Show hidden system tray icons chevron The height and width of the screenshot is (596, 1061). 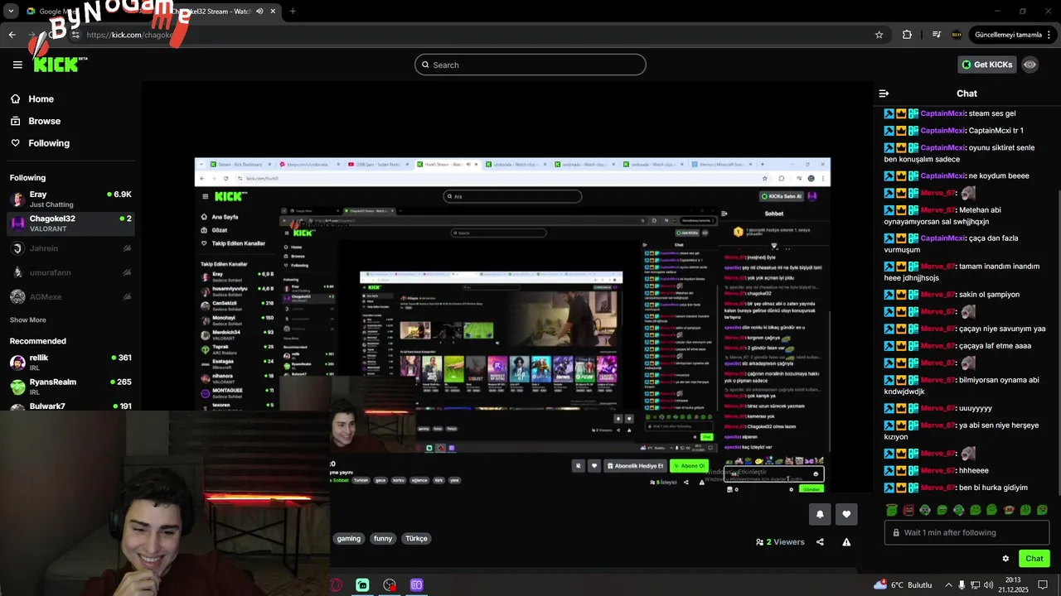tap(949, 584)
